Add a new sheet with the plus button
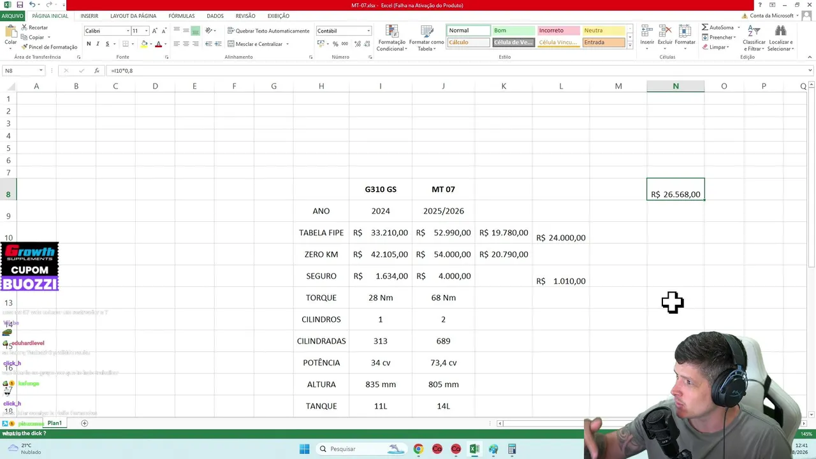Screen dimensions: 816x459 pyautogui.click(x=84, y=423)
